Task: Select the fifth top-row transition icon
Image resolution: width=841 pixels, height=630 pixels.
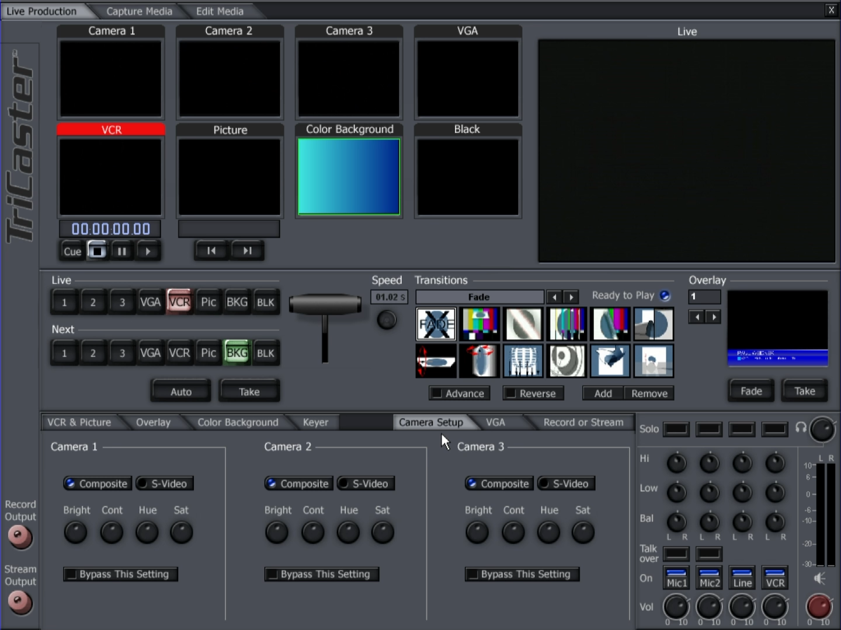Action: [610, 324]
